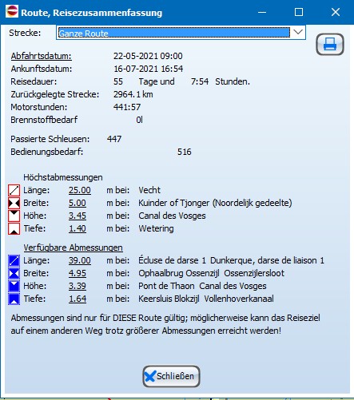Click the app icon in title bar
Viewport: 354px width, 400px height.
click(x=12, y=12)
